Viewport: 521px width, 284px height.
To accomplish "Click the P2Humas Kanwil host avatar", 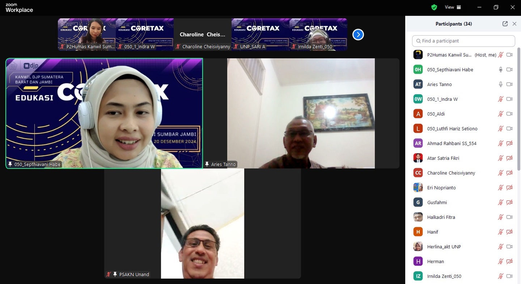I will tap(418, 55).
